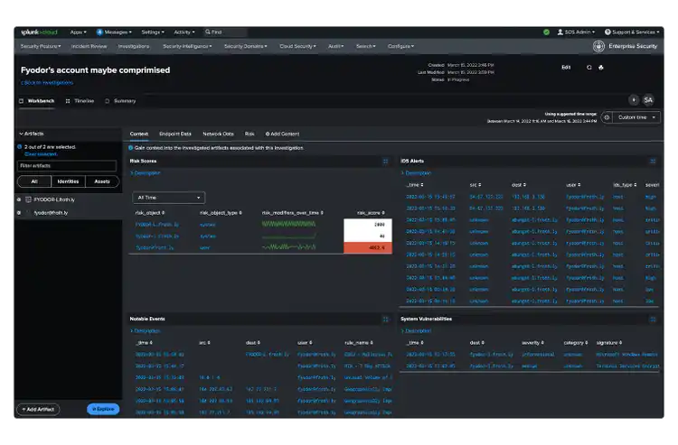The width and height of the screenshot is (678, 445).
Task: Open the Custom time range dropdown
Action: coord(636,117)
